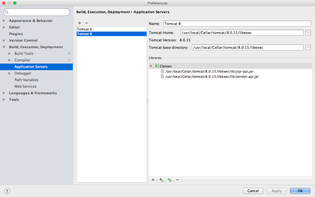Remove library with minus icon below Libraries

point(178,180)
